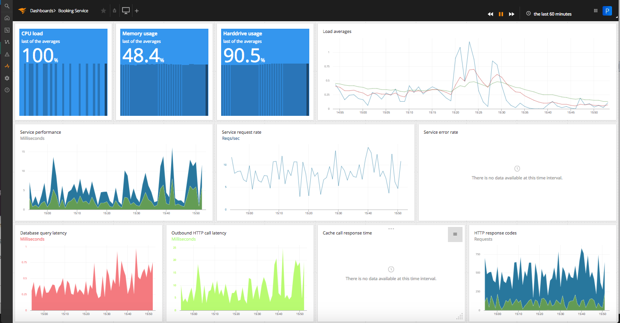Select the Home icon in the sidebar
The image size is (620, 323).
pos(7,18)
